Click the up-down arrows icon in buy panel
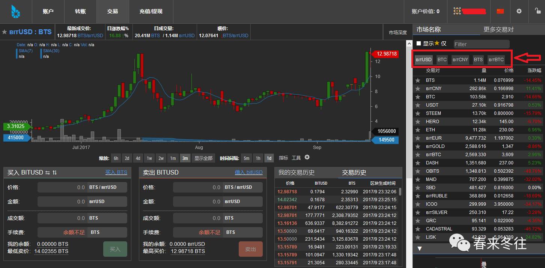Image resolution: width=545 pixels, height=268 pixels. tap(55, 173)
